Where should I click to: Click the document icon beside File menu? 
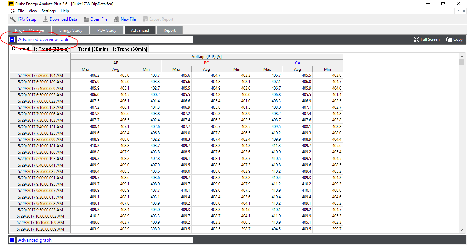point(13,11)
